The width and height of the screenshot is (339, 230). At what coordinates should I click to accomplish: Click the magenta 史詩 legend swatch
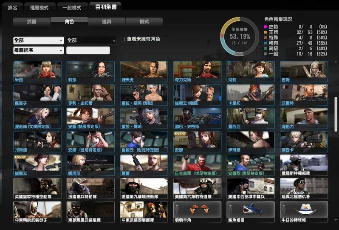pyautogui.click(x=266, y=27)
